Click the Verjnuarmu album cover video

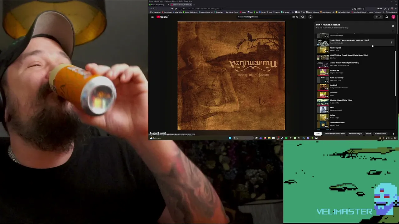(x=231, y=76)
